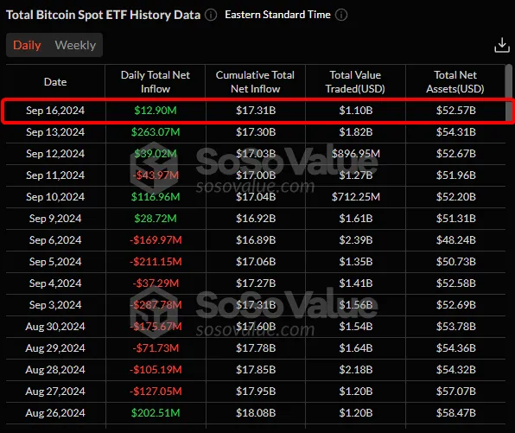This screenshot has width=515, height=433.
Task: Click the $1.82B value traded cell
Action: 356,132
